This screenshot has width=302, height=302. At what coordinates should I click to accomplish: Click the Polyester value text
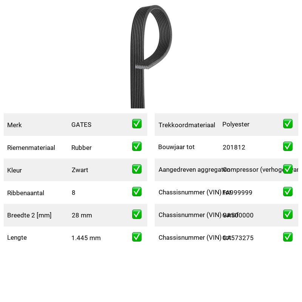(236, 125)
